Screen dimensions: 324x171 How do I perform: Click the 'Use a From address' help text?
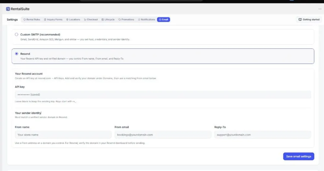coord(80,143)
